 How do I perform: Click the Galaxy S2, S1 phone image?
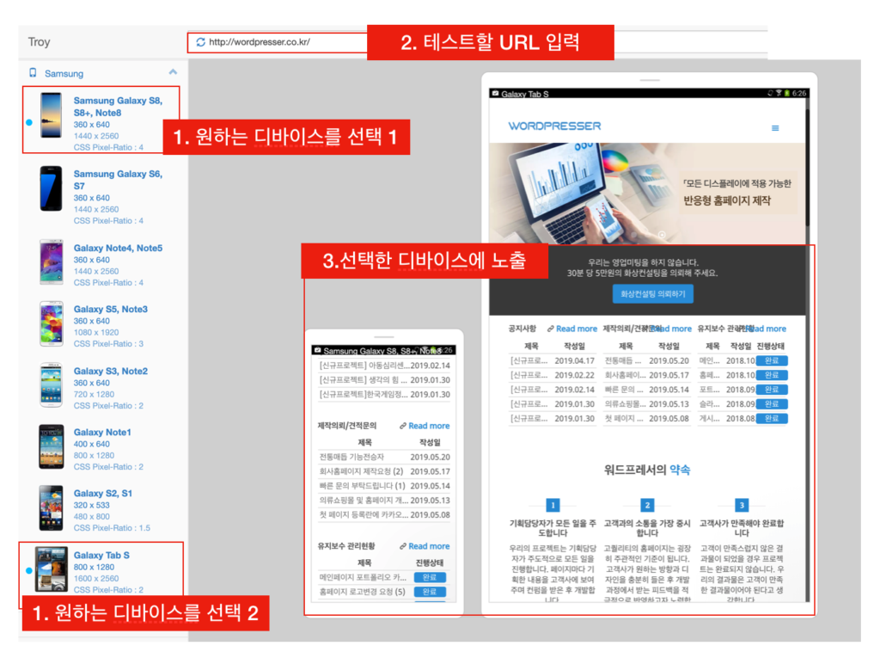point(52,507)
